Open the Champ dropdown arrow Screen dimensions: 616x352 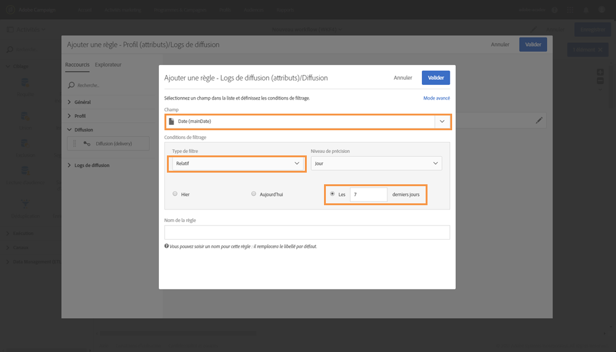[442, 122]
